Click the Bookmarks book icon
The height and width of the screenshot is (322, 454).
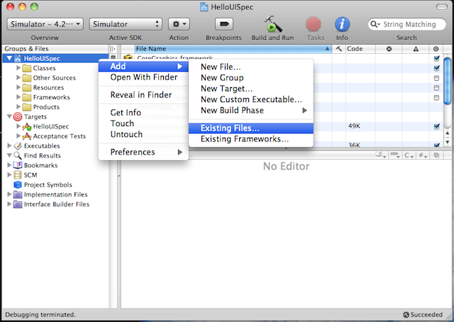(x=18, y=165)
